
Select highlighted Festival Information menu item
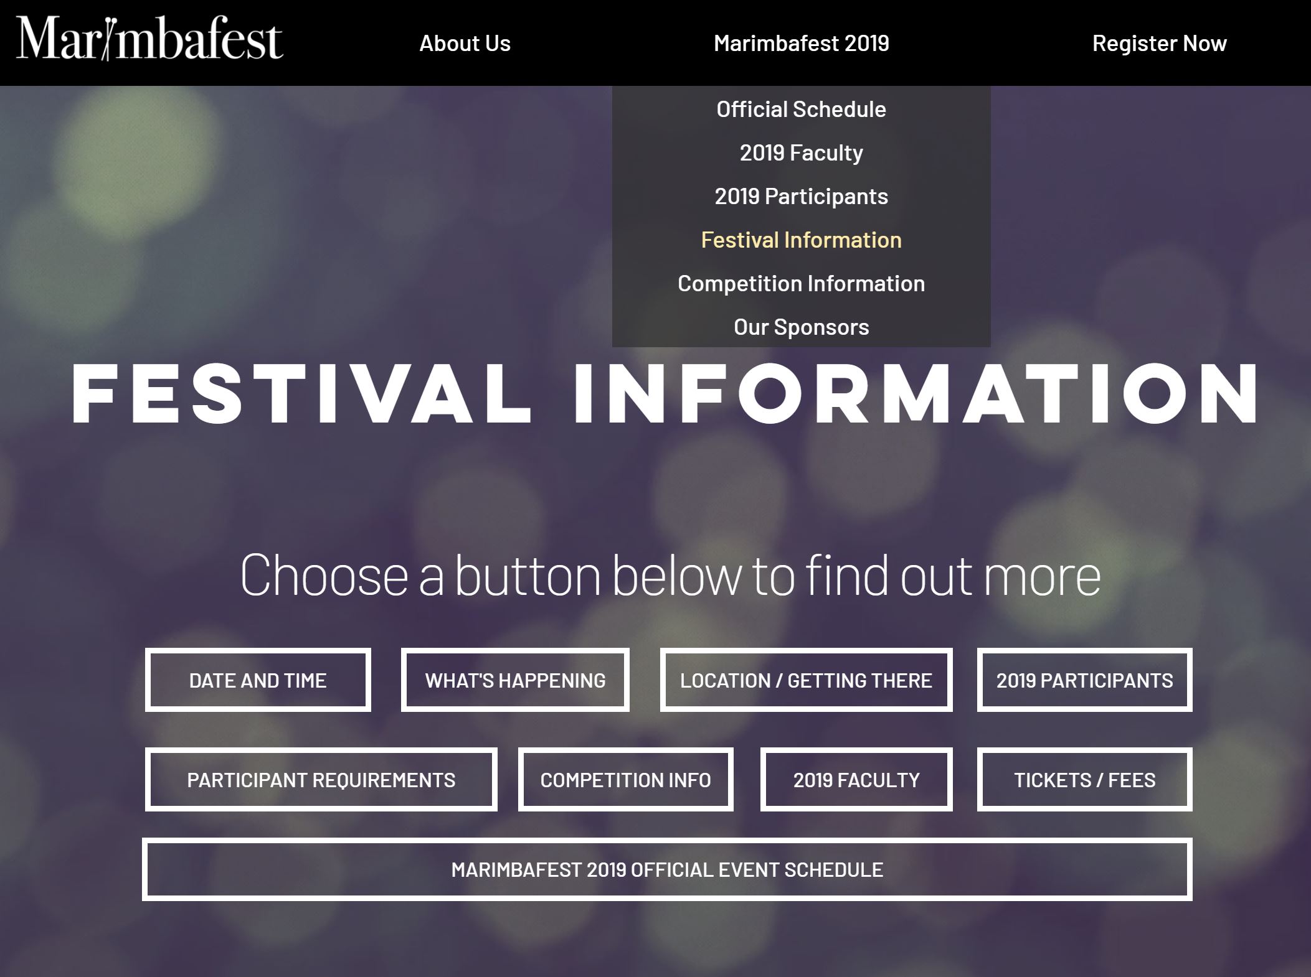801,240
